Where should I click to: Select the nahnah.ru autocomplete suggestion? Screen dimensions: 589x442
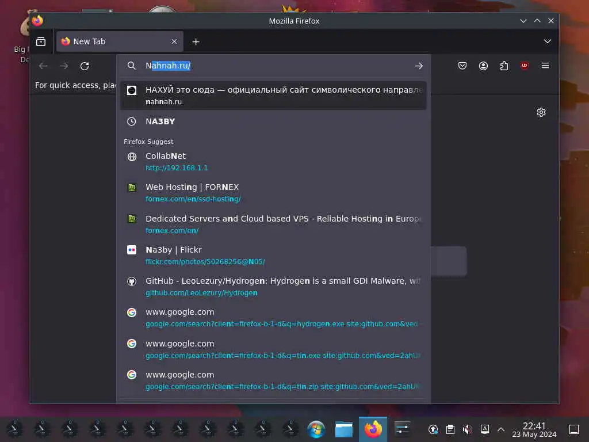click(273, 96)
